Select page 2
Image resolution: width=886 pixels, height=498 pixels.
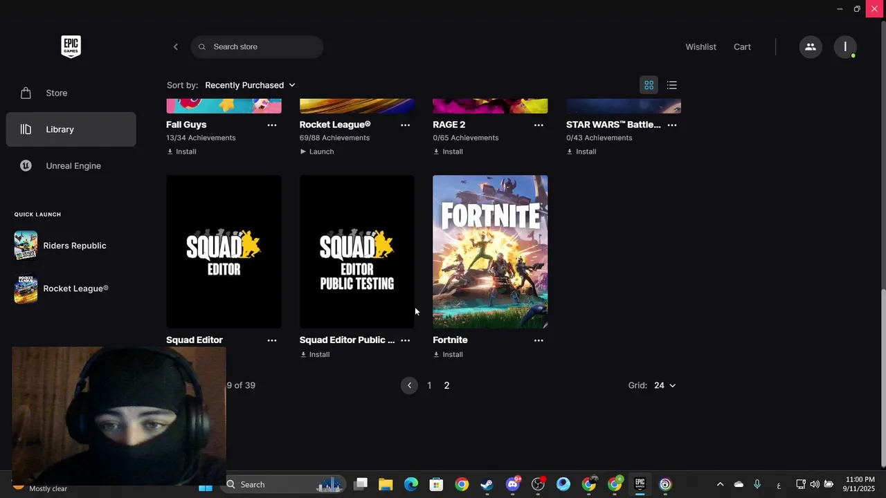(446, 385)
